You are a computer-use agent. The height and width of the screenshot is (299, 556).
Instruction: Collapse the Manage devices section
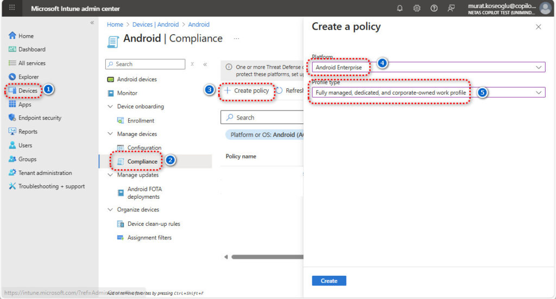coord(110,134)
